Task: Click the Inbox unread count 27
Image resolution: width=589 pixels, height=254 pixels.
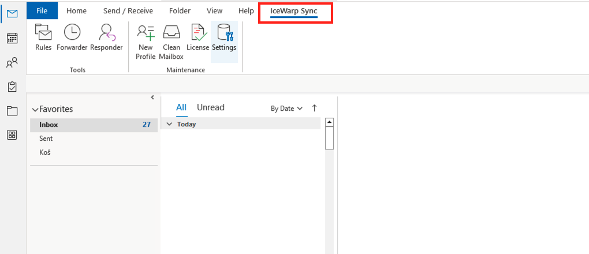Action: tap(147, 125)
